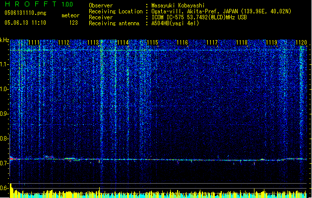
Task: Click the Receiving antenna label
Action: (114, 23)
